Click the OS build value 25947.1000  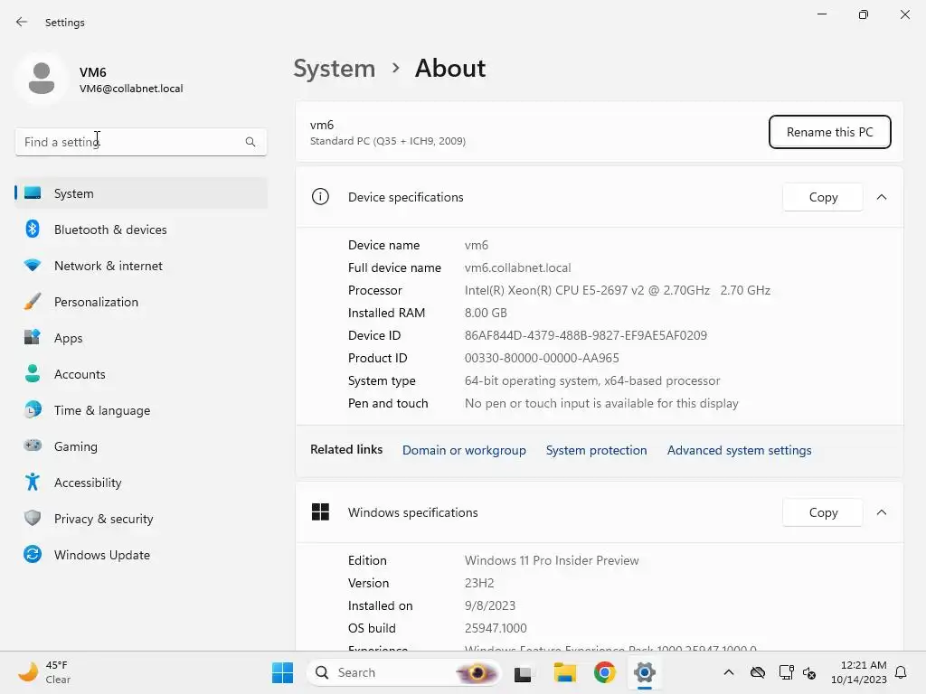[496, 628]
